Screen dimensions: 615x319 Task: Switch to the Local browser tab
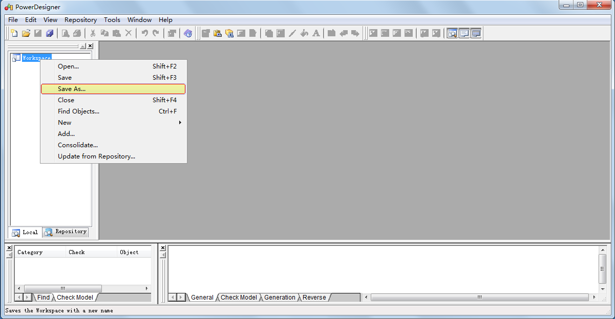[x=26, y=232]
